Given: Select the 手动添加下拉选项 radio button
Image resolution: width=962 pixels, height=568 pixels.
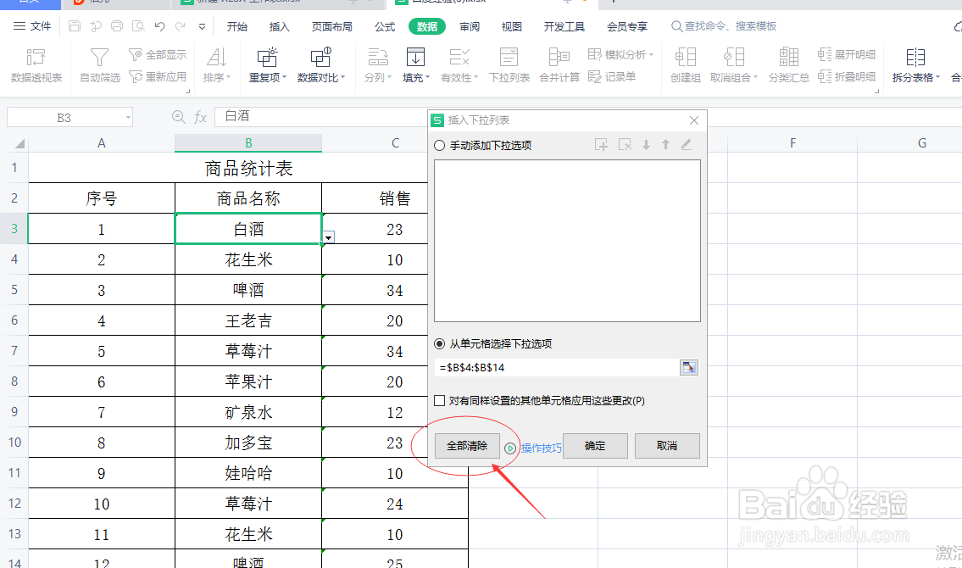Looking at the screenshot, I should [440, 144].
